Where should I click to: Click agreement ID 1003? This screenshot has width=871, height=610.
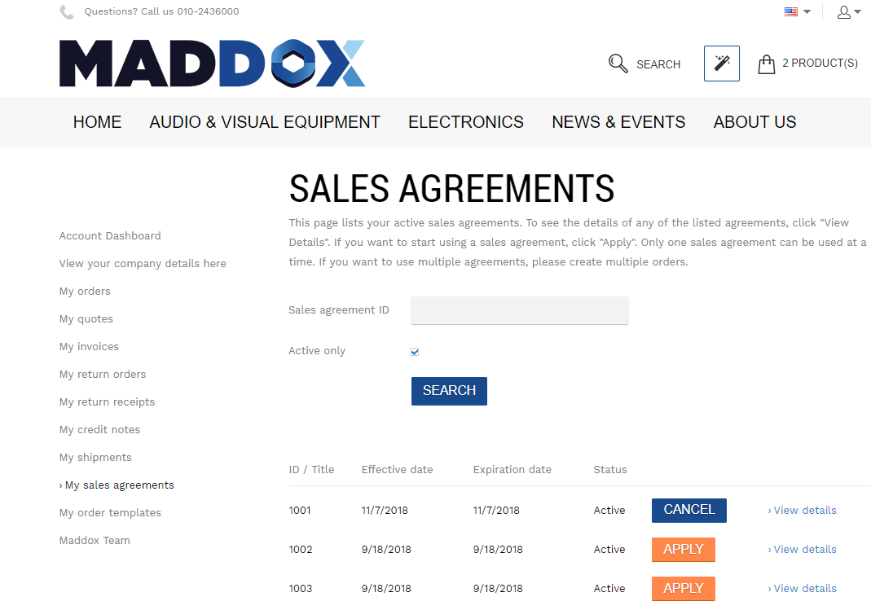[301, 588]
